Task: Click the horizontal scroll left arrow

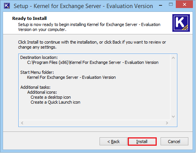Action: click(22, 123)
